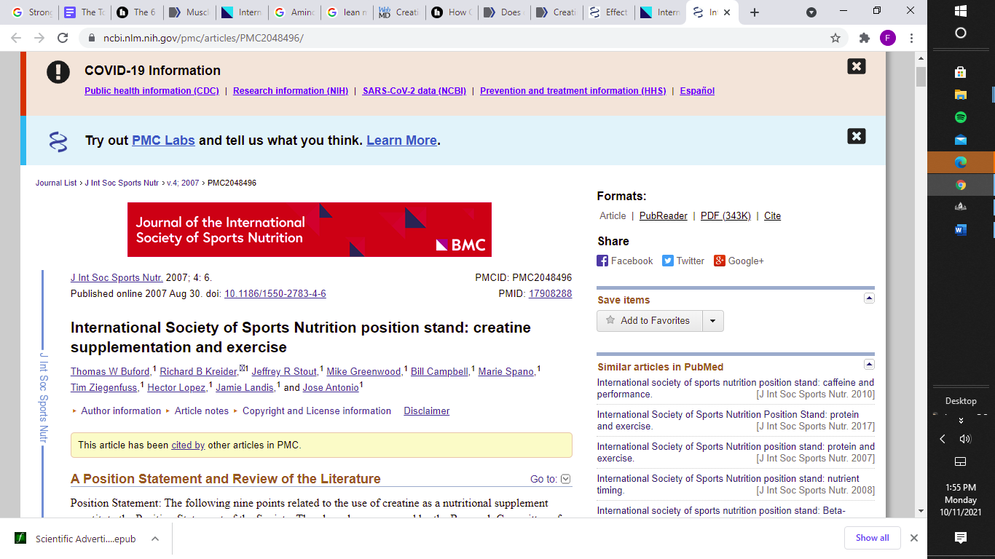Open File Explorer from the taskbar
Image resolution: width=995 pixels, height=559 pixels.
click(960, 95)
